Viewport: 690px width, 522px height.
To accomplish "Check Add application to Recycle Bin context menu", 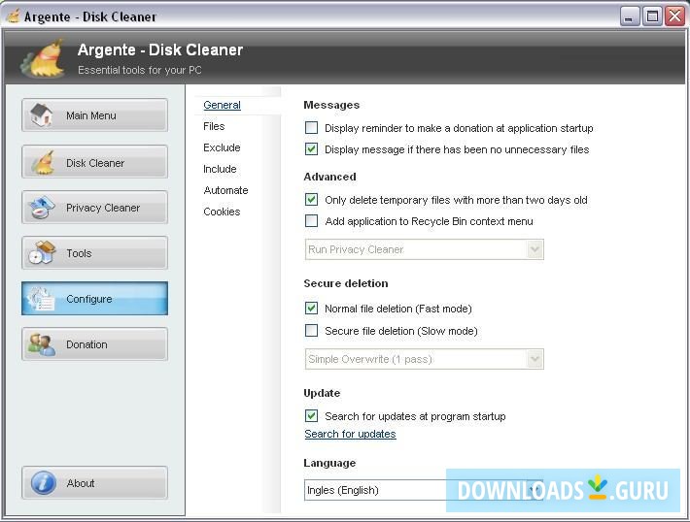I will 311,220.
